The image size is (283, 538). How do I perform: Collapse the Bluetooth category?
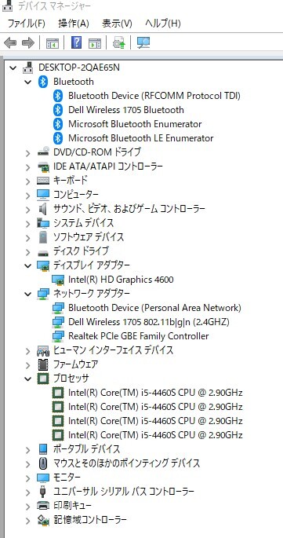click(x=28, y=82)
